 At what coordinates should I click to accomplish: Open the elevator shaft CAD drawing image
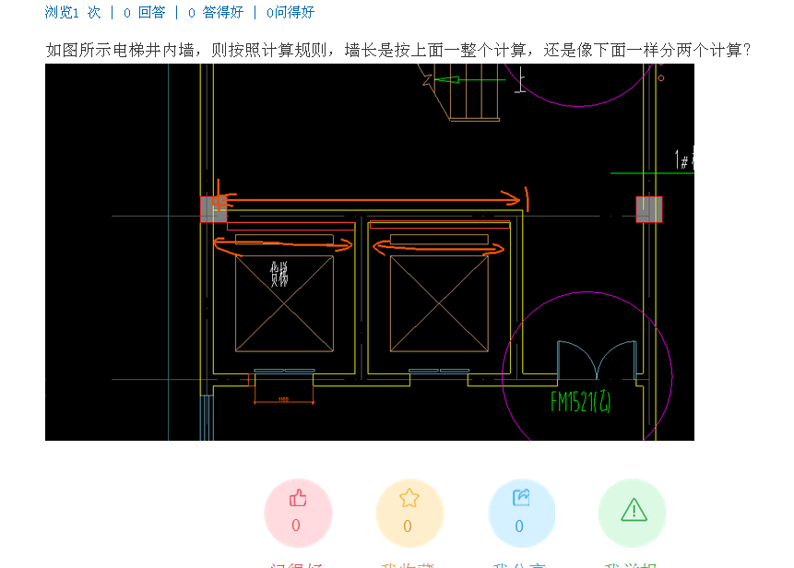click(x=370, y=252)
